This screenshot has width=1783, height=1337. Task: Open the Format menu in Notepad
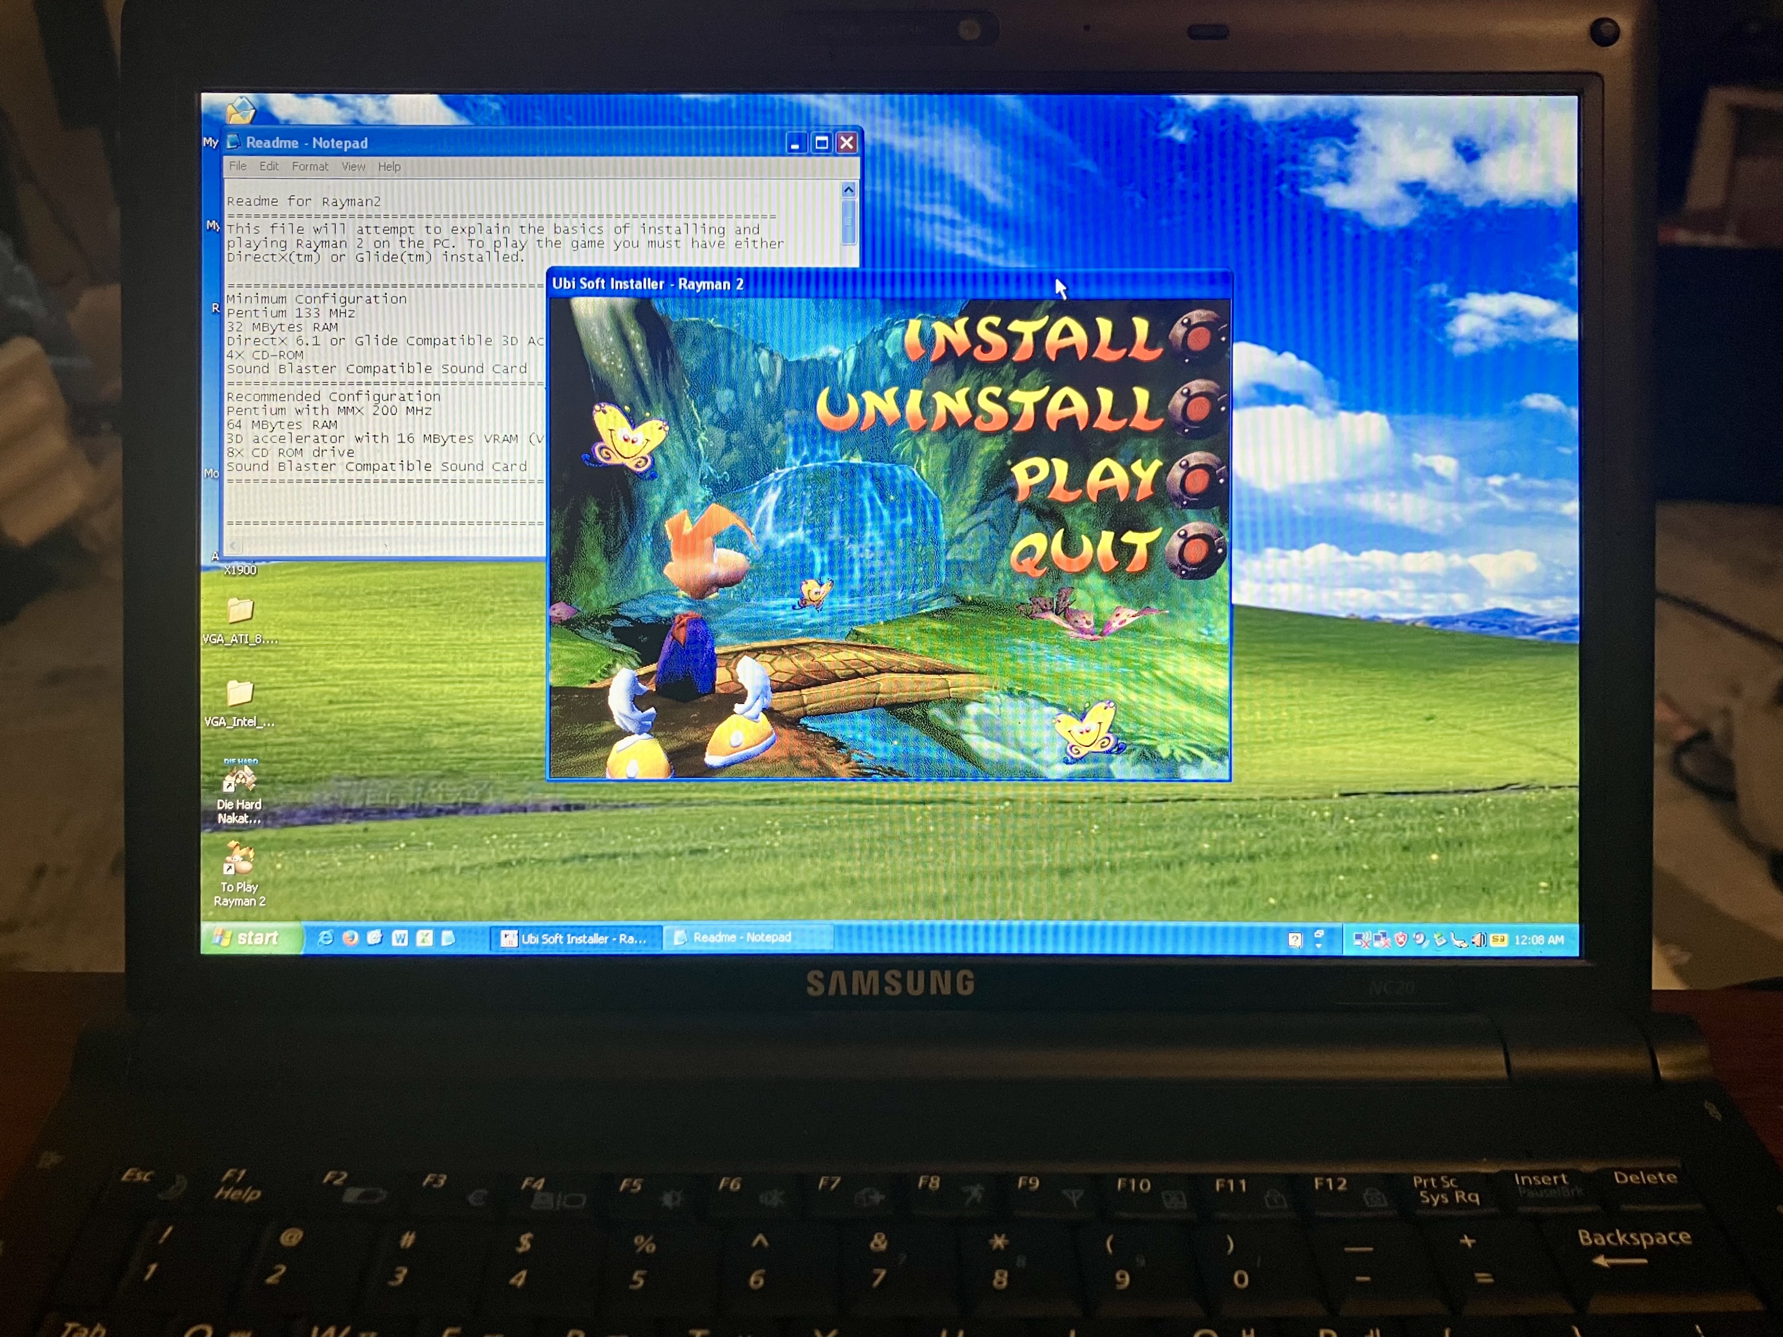point(310,167)
